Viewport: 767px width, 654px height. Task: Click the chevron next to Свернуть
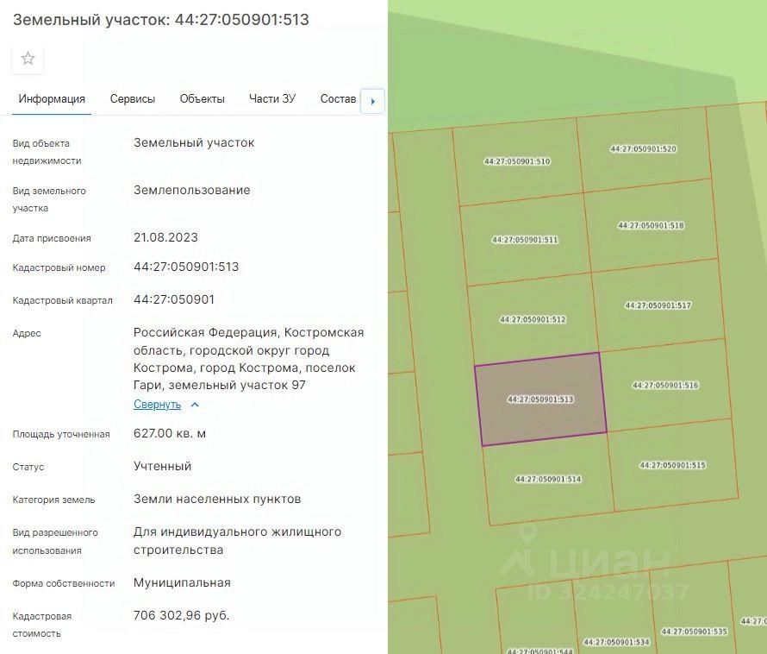195,405
